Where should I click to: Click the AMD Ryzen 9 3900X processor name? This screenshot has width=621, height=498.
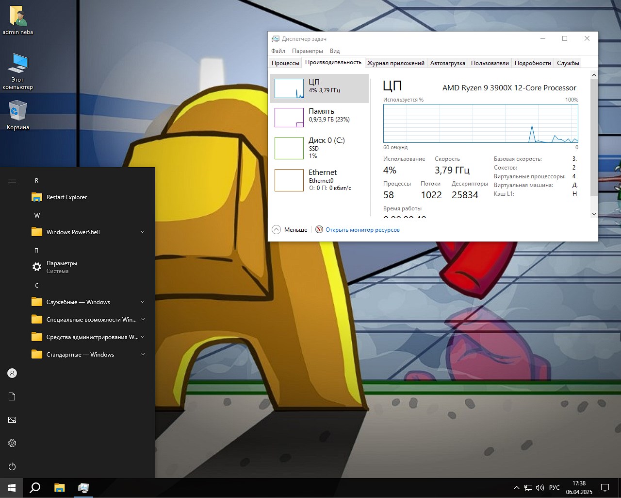pyautogui.click(x=509, y=88)
